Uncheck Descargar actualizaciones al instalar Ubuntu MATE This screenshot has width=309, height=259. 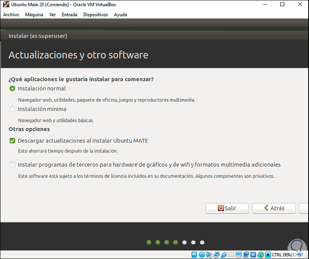click(12, 141)
